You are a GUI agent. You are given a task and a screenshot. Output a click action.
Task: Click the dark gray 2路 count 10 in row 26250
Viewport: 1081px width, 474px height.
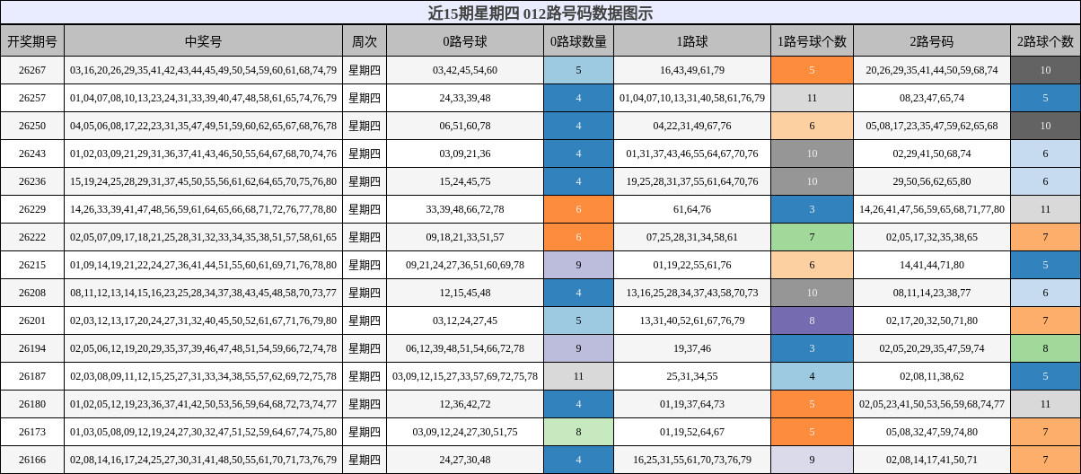click(1045, 126)
